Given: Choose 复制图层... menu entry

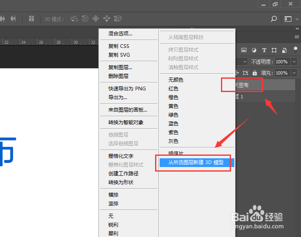Looking at the screenshot, I should 120,67.
